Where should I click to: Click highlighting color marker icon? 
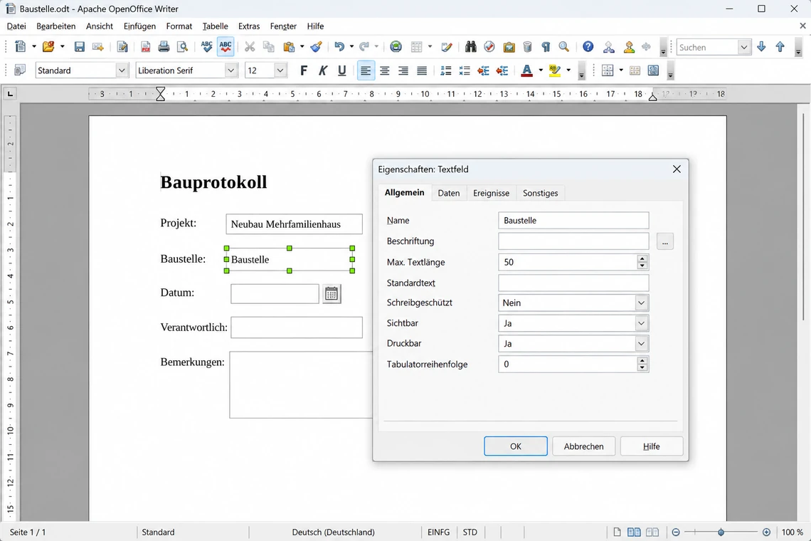point(554,70)
